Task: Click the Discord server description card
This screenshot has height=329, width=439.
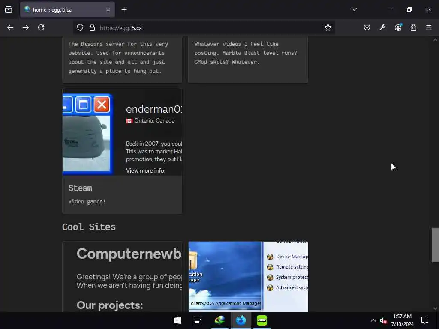Action: pos(122,59)
